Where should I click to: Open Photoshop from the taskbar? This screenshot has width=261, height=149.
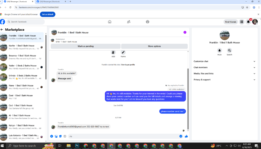pos(77,146)
